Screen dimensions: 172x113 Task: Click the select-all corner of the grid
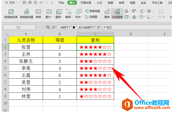[6, 34]
